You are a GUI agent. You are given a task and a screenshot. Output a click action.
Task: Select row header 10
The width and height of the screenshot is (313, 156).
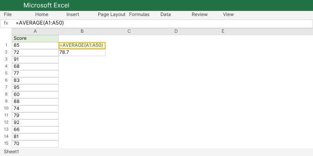pyautogui.click(x=6, y=108)
